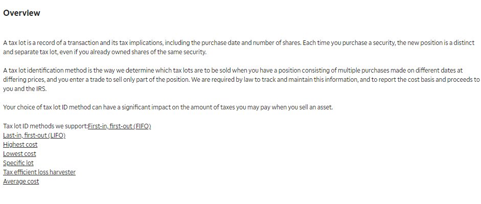Click the sentence starting 'Your choice of tax lot ID method'
The width and height of the screenshot is (481, 204).
click(168, 108)
